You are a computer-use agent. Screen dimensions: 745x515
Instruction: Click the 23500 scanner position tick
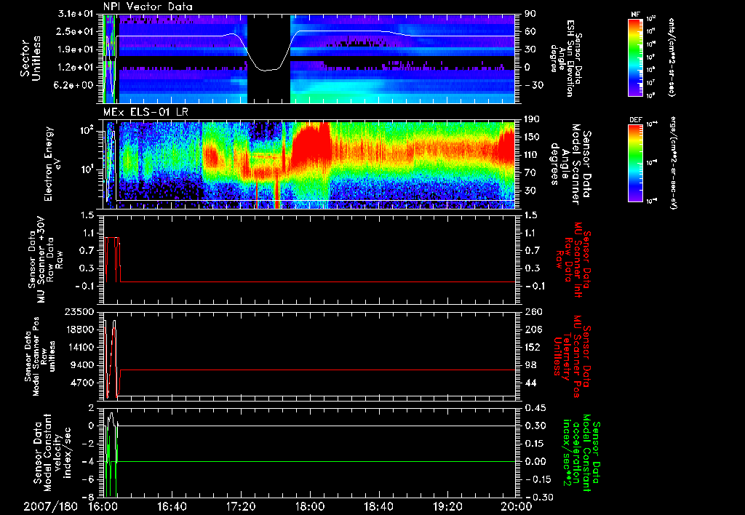tap(79, 311)
